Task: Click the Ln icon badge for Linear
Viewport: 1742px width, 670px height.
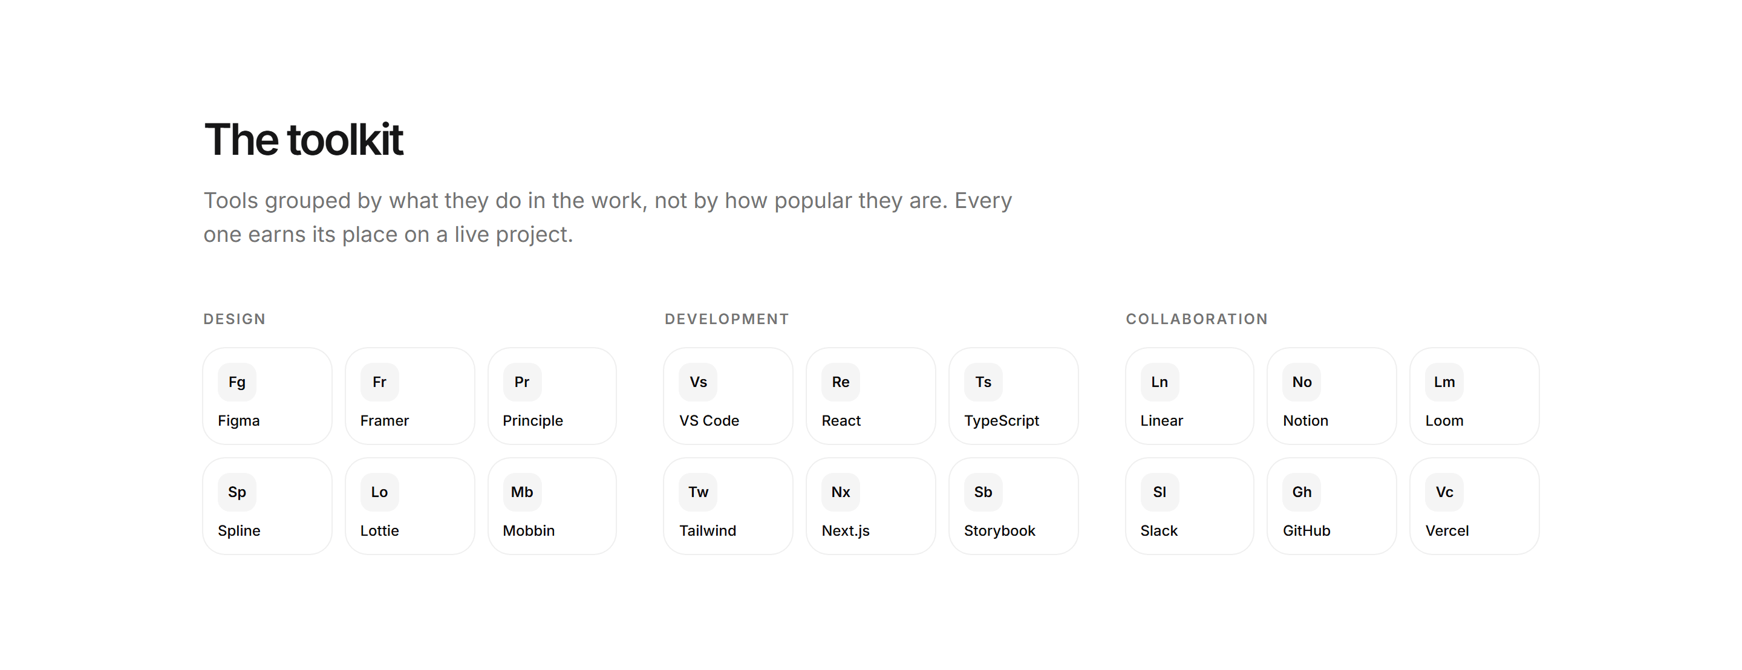Action: 1160,382
